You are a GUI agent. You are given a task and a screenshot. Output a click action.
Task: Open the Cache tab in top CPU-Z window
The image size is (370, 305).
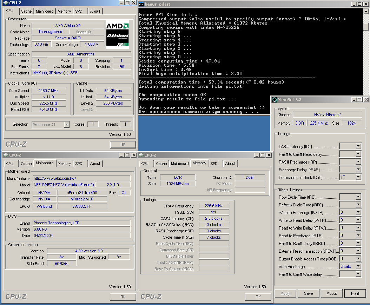pos(26,11)
